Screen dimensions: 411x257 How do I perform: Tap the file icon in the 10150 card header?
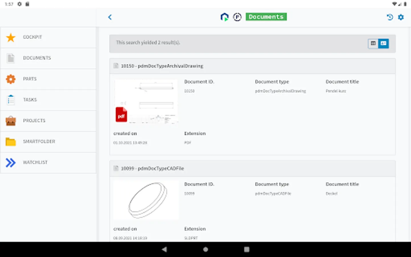tap(116, 66)
